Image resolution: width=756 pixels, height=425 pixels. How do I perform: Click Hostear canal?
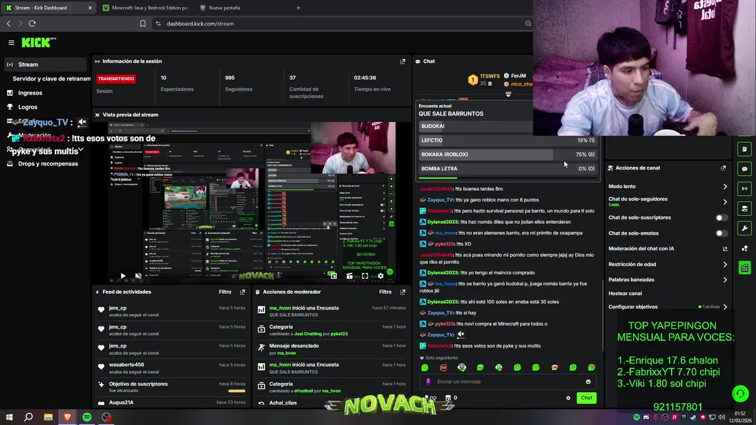click(x=625, y=293)
